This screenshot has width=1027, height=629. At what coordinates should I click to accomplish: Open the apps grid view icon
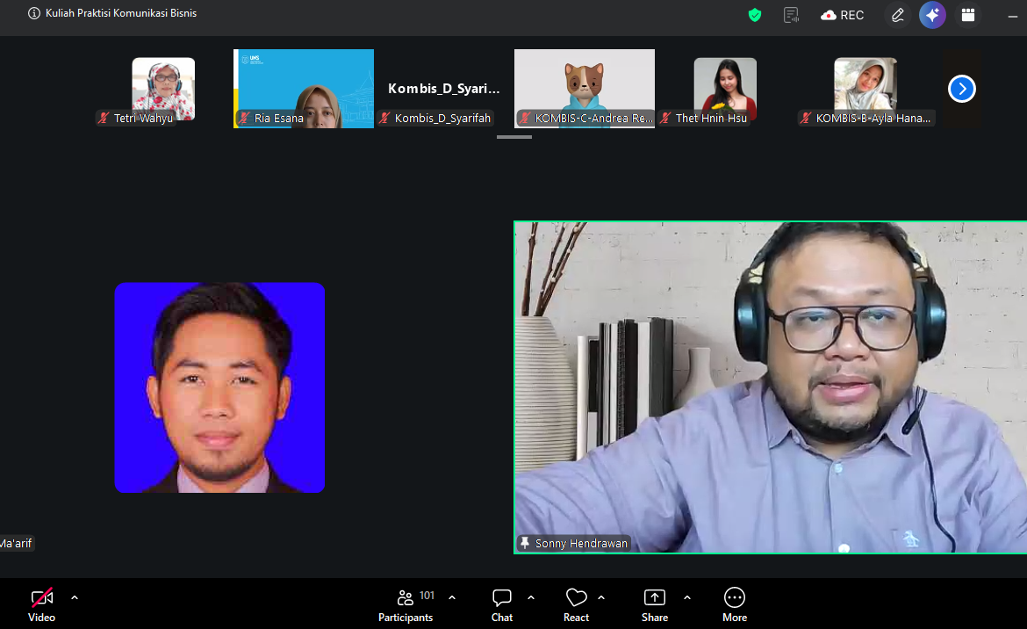coord(967,14)
